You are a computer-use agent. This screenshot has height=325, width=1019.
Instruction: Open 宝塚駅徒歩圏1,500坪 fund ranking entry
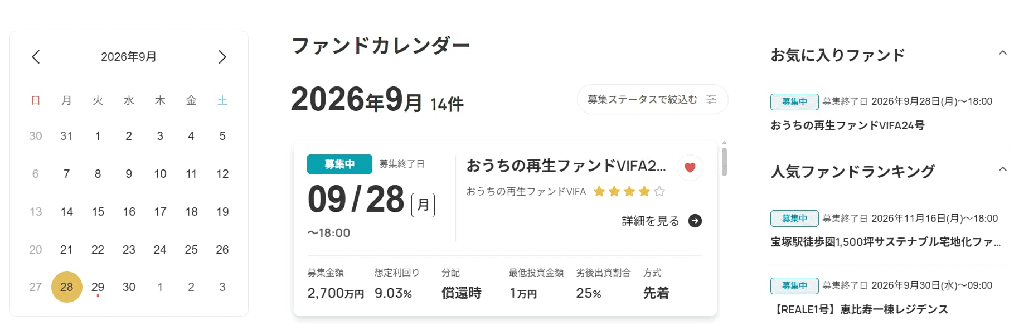click(x=885, y=242)
